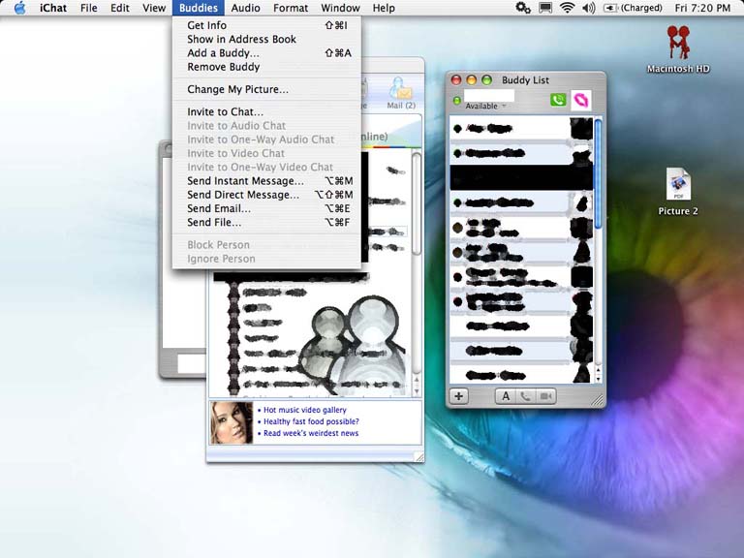The height and width of the screenshot is (558, 744).
Task: Minimize the Buddy List window
Action: [471, 79]
